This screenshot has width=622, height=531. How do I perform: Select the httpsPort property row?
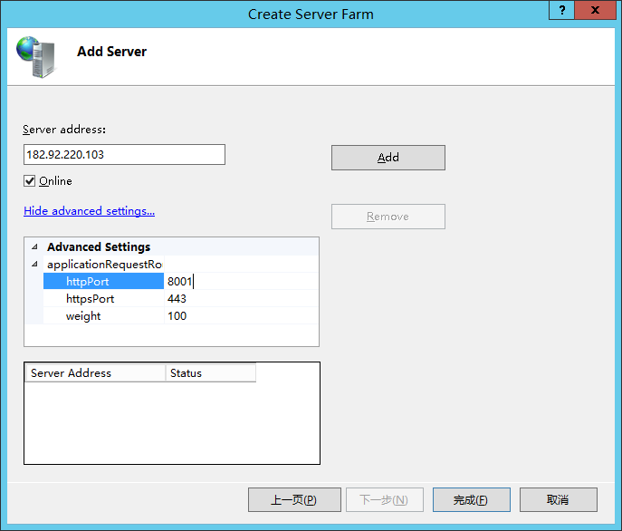(x=102, y=299)
